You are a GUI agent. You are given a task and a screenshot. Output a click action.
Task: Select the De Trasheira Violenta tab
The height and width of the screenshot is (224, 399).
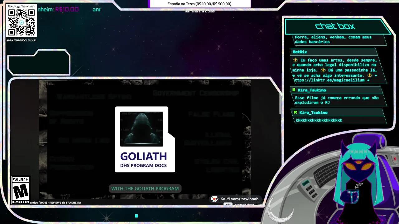tap(244, 204)
